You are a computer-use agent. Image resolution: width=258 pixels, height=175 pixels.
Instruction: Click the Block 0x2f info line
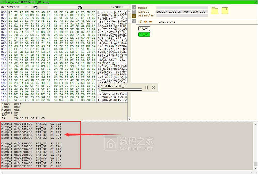pos(12,104)
